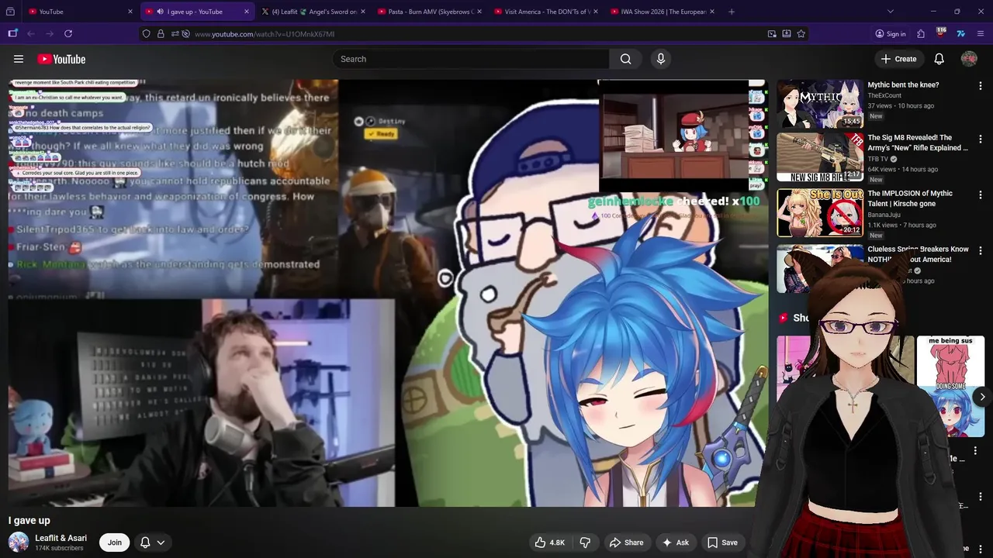Dislike the video with thumbs down
This screenshot has width=993, height=558.
586,542
